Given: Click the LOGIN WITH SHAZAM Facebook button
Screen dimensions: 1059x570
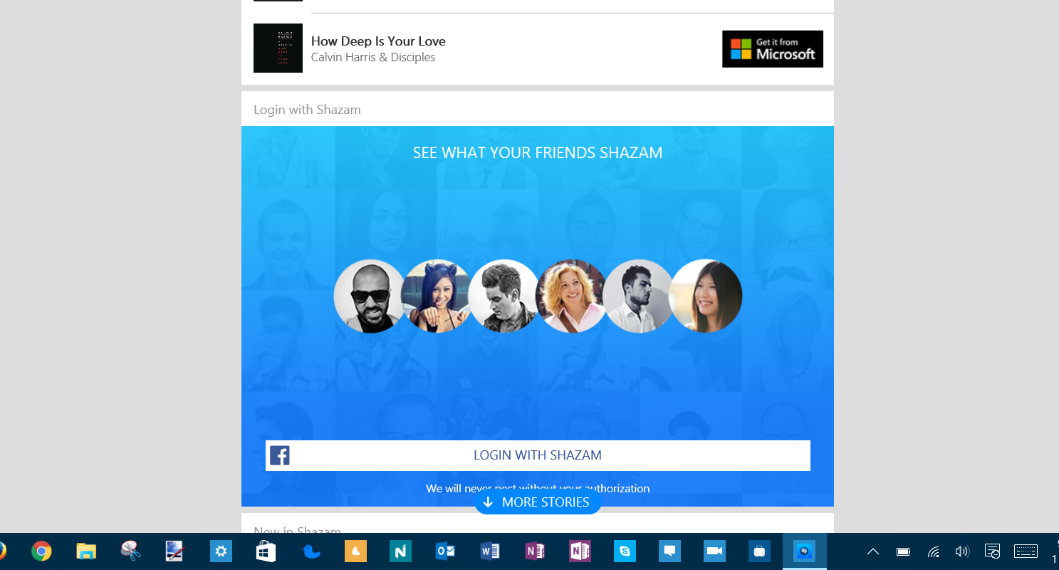Looking at the screenshot, I should pos(538,455).
